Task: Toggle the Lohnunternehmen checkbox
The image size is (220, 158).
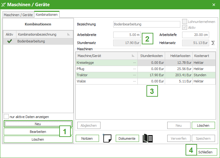Action: 185,22
